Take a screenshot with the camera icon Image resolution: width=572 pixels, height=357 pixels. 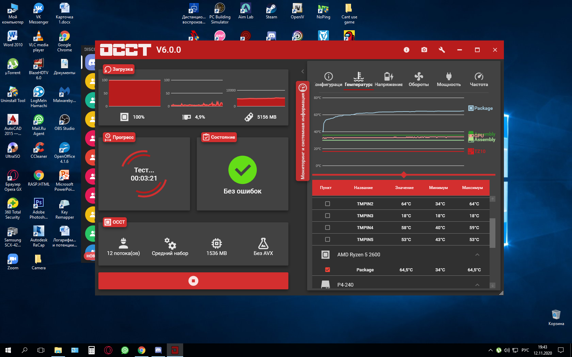tap(424, 50)
